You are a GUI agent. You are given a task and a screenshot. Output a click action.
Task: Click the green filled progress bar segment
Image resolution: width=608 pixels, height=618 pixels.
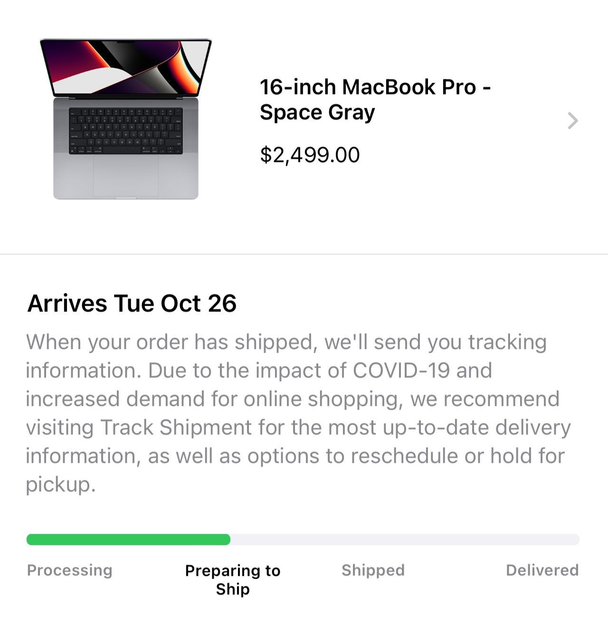(128, 539)
